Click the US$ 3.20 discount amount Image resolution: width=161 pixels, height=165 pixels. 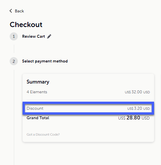[139, 108]
